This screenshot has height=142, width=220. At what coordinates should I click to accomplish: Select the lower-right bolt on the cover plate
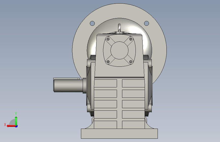coord(131,62)
